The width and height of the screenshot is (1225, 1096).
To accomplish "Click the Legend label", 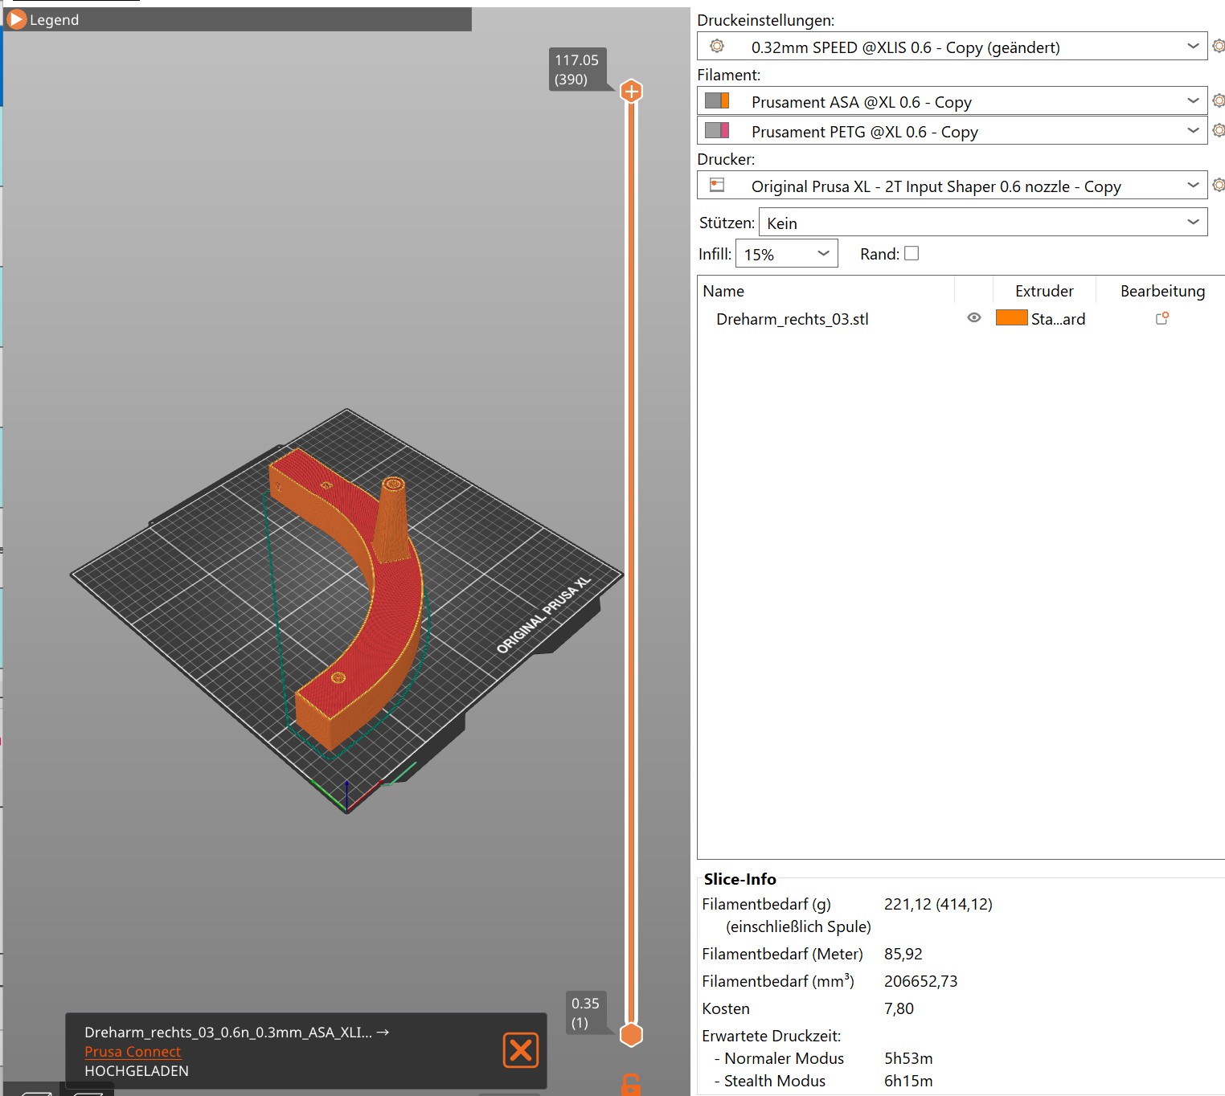I will (x=54, y=20).
